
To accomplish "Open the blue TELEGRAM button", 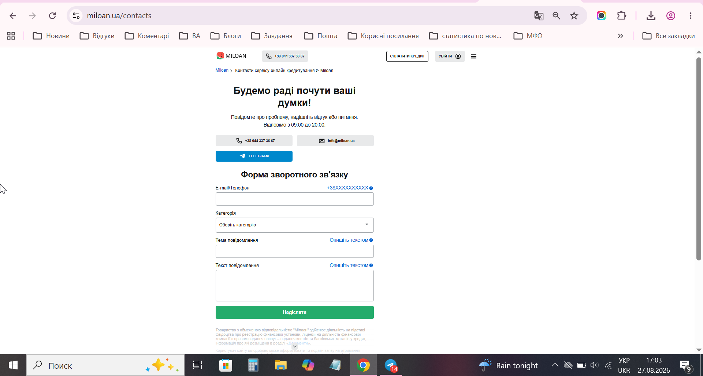I will pos(254,156).
